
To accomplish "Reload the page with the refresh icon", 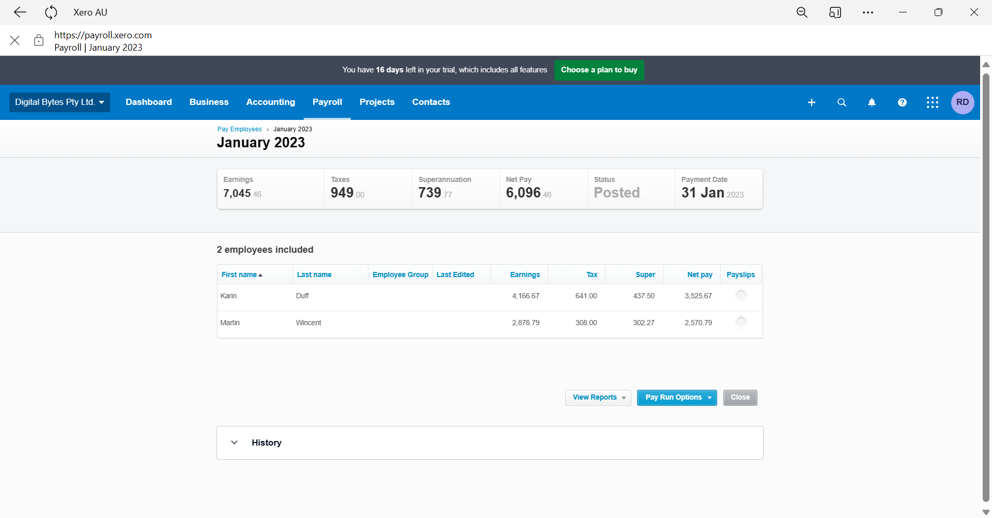I will pos(51,12).
